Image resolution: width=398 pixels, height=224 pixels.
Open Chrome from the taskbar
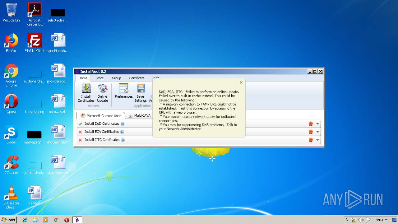(x=56, y=220)
